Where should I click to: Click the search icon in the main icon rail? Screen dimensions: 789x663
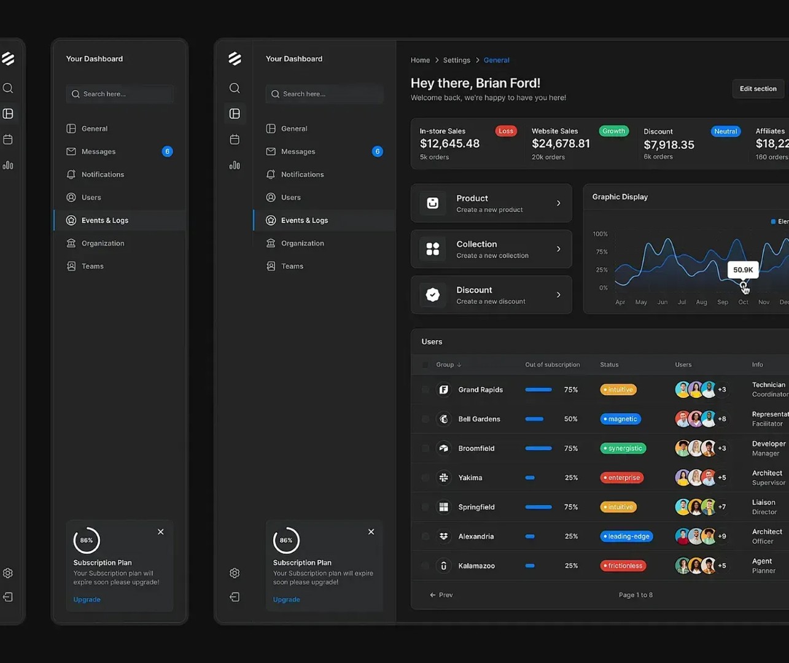(235, 88)
